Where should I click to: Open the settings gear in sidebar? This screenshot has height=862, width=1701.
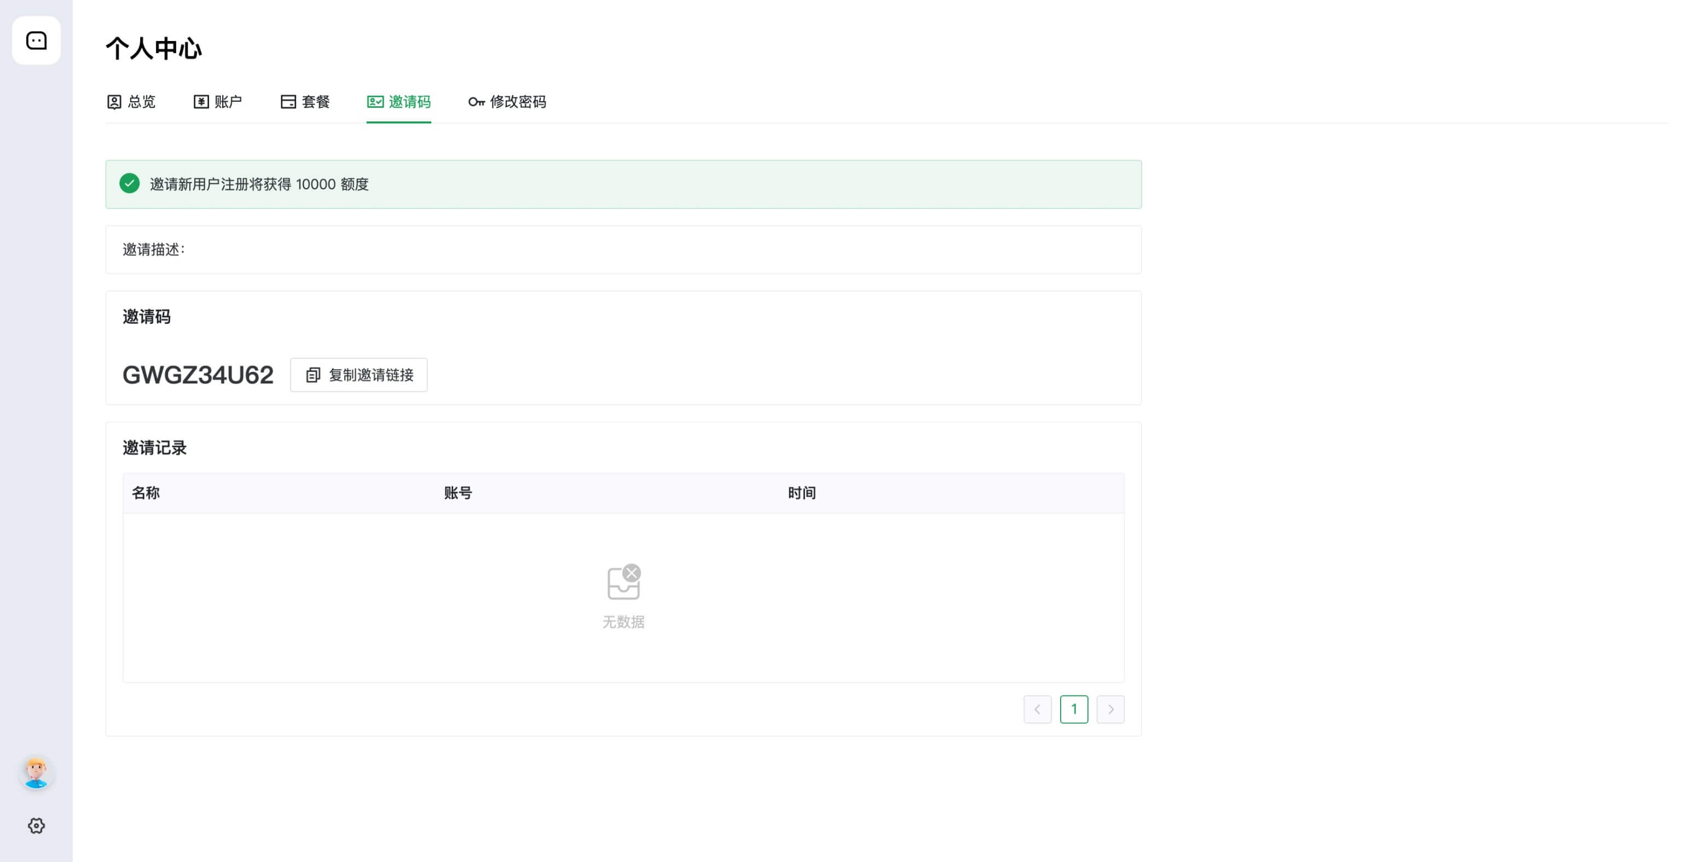point(36,826)
